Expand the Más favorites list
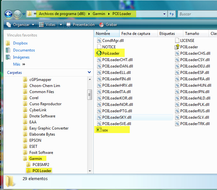The height and width of the screenshot is (190, 217). tap(19, 64)
